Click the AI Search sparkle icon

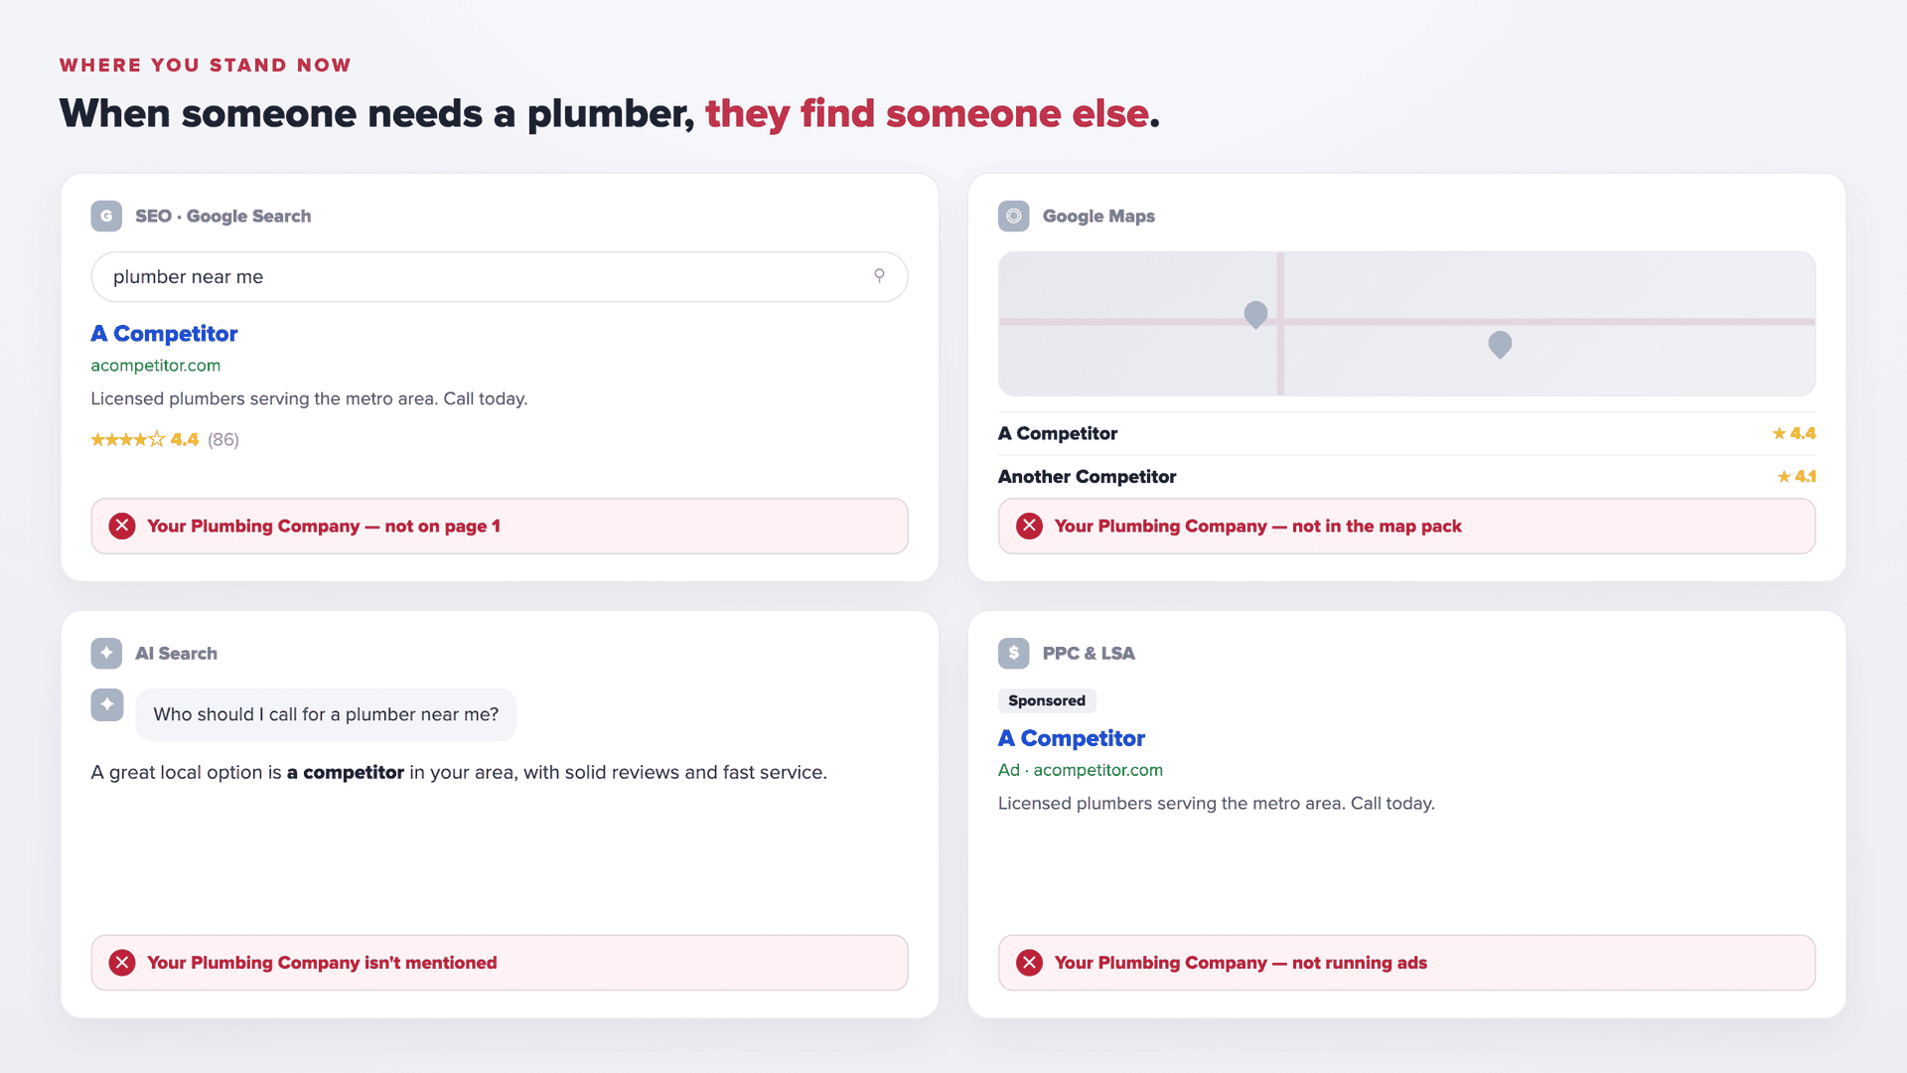point(106,653)
